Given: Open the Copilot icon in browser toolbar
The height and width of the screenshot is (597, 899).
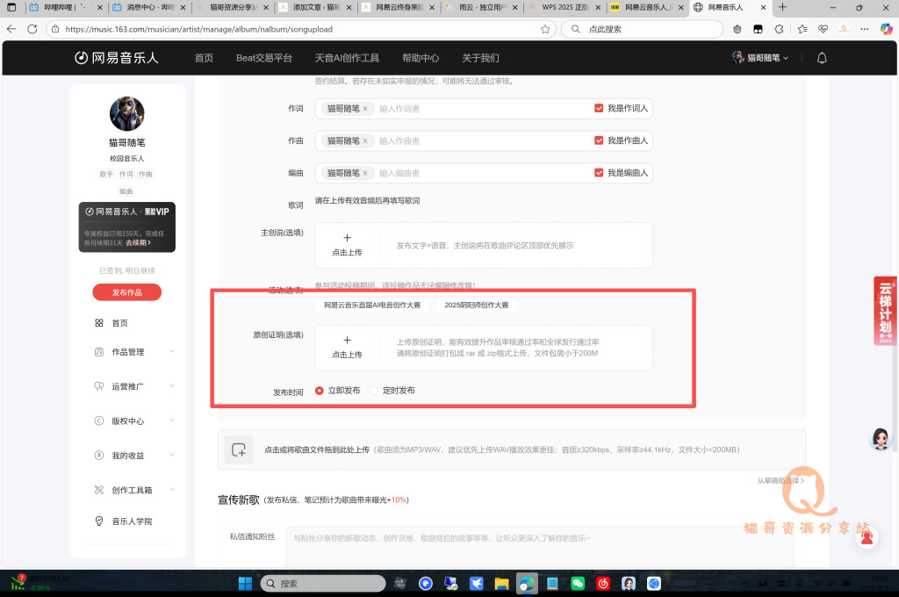Looking at the screenshot, I should pyautogui.click(x=886, y=29).
